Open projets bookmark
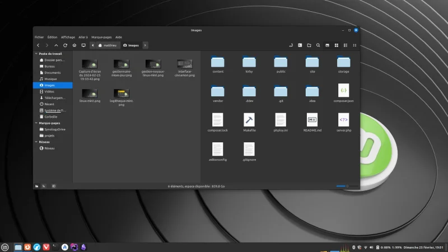 [x=53, y=136]
